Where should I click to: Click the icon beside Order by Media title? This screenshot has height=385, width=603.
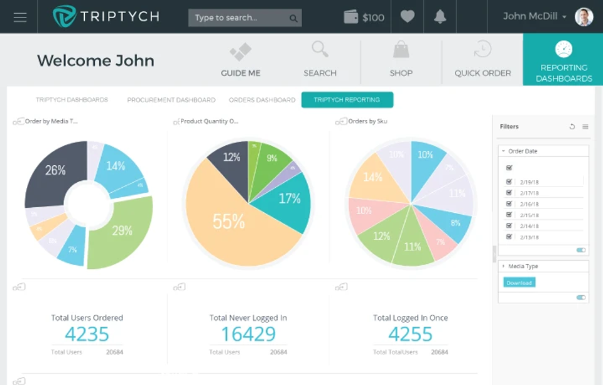click(x=18, y=121)
